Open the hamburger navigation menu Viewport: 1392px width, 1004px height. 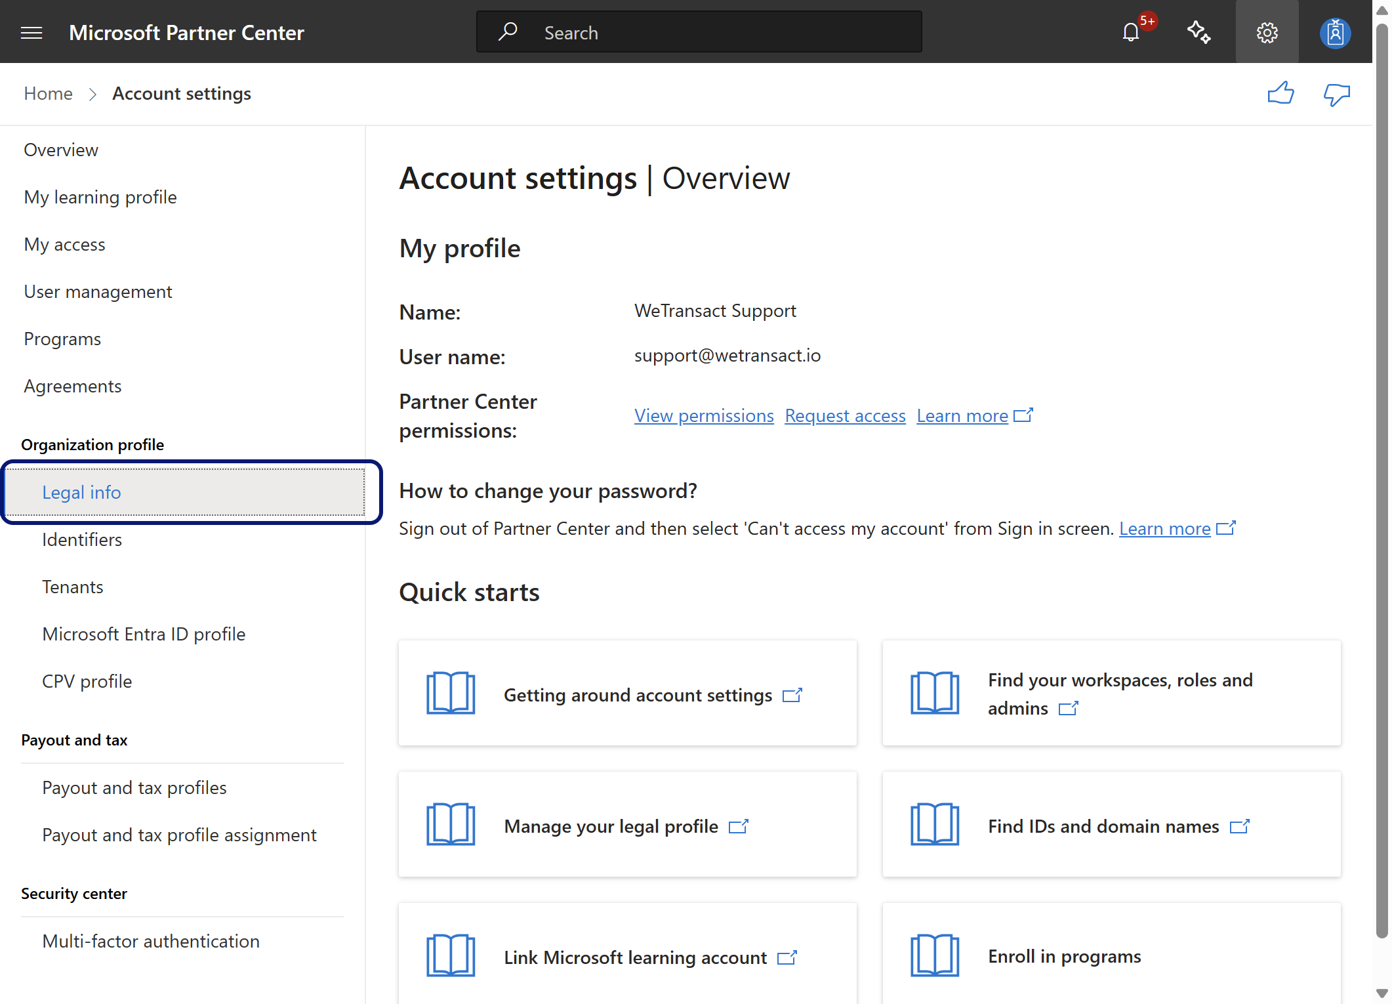coord(31,33)
